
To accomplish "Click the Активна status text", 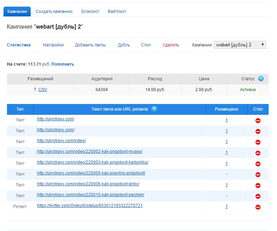I will coord(248,90).
